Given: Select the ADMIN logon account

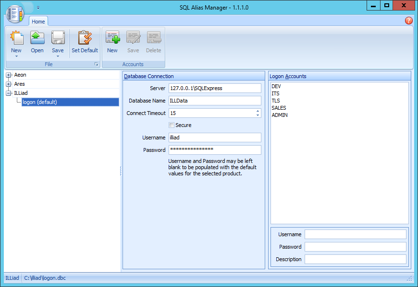Looking at the screenshot, I should pos(280,115).
